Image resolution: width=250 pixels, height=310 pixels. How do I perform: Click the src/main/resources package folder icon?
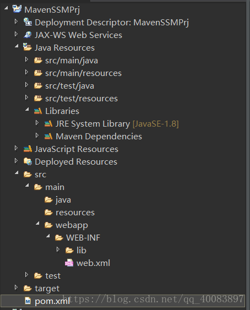(38, 73)
